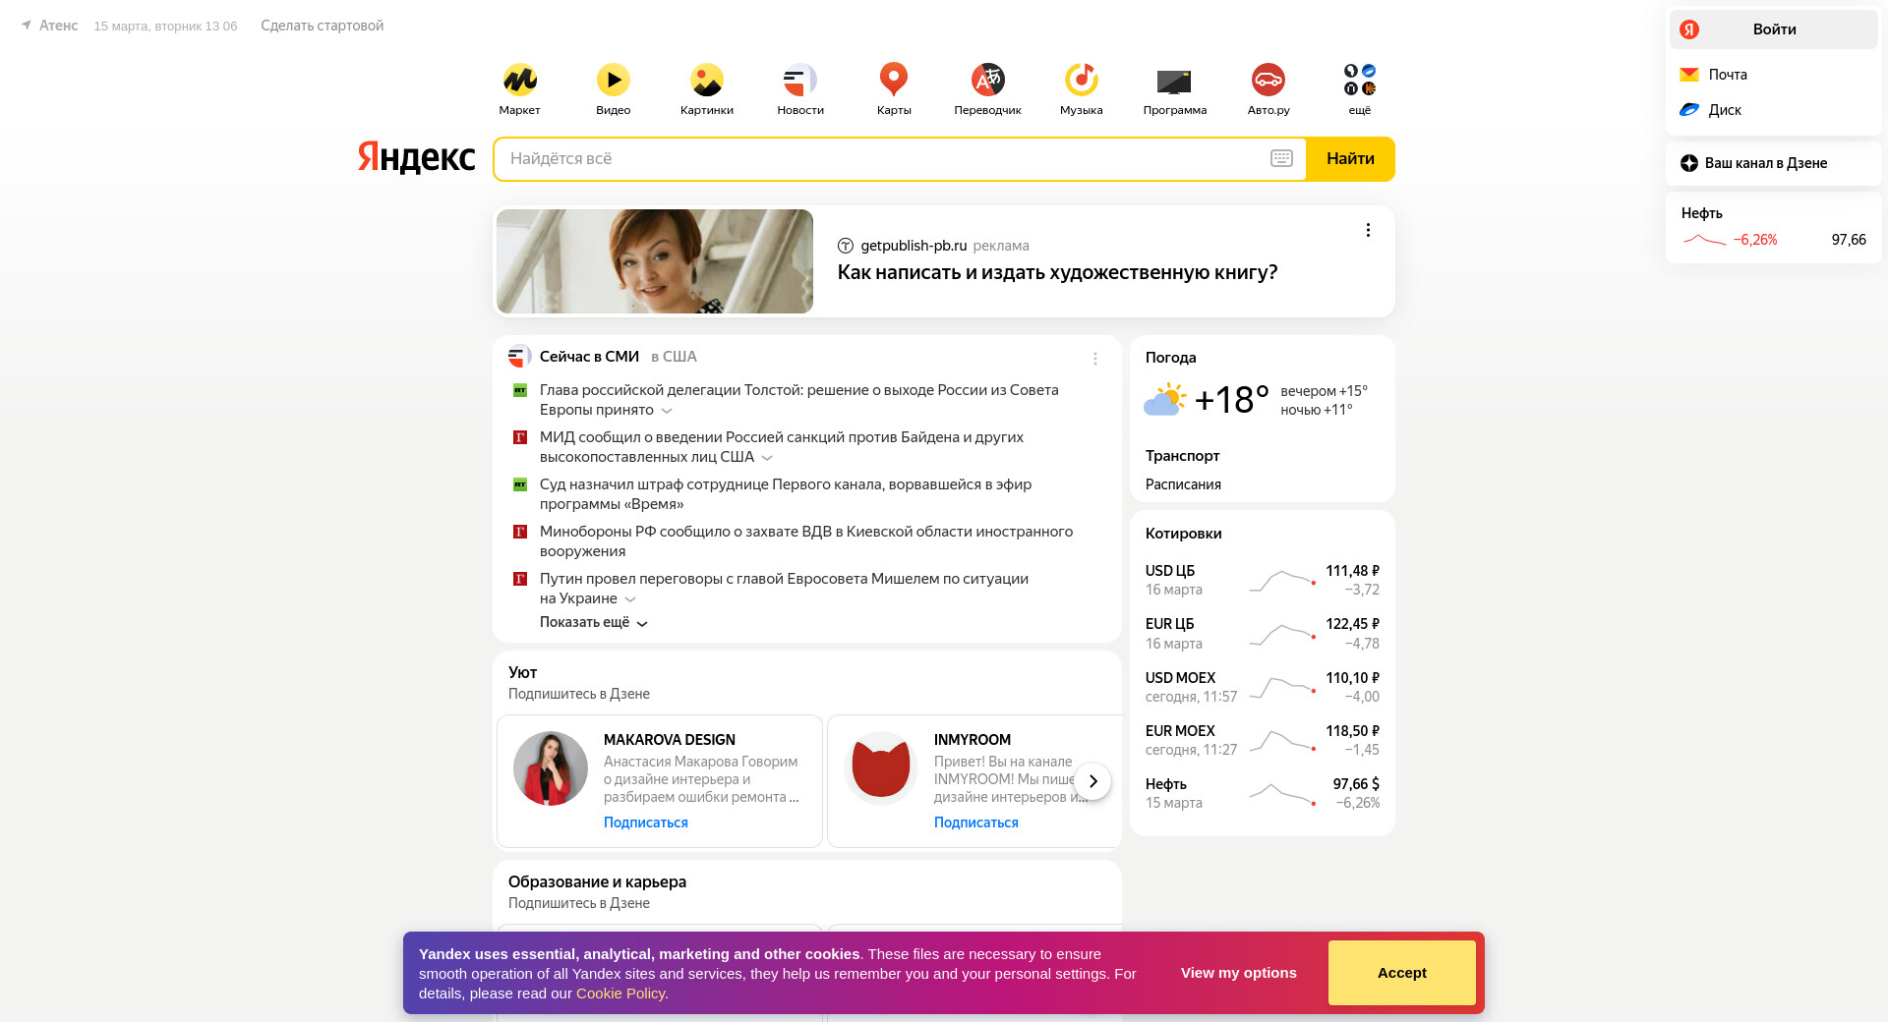
Task: Open the Карты maps icon
Action: (893, 80)
